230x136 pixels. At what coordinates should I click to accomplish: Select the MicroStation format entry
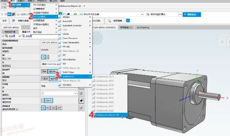[x=75, y=59]
